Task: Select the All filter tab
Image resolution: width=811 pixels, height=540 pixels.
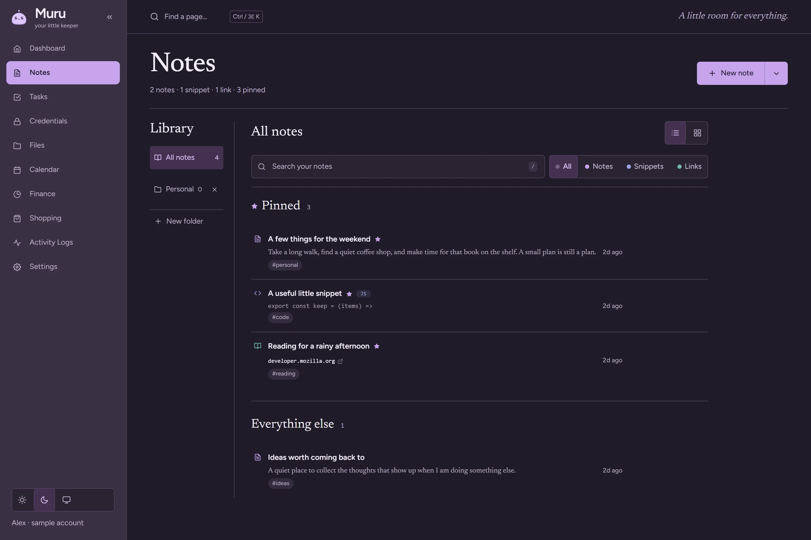Action: coord(563,167)
